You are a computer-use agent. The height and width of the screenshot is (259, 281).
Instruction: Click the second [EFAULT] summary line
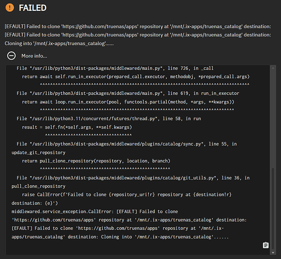tap(138, 35)
